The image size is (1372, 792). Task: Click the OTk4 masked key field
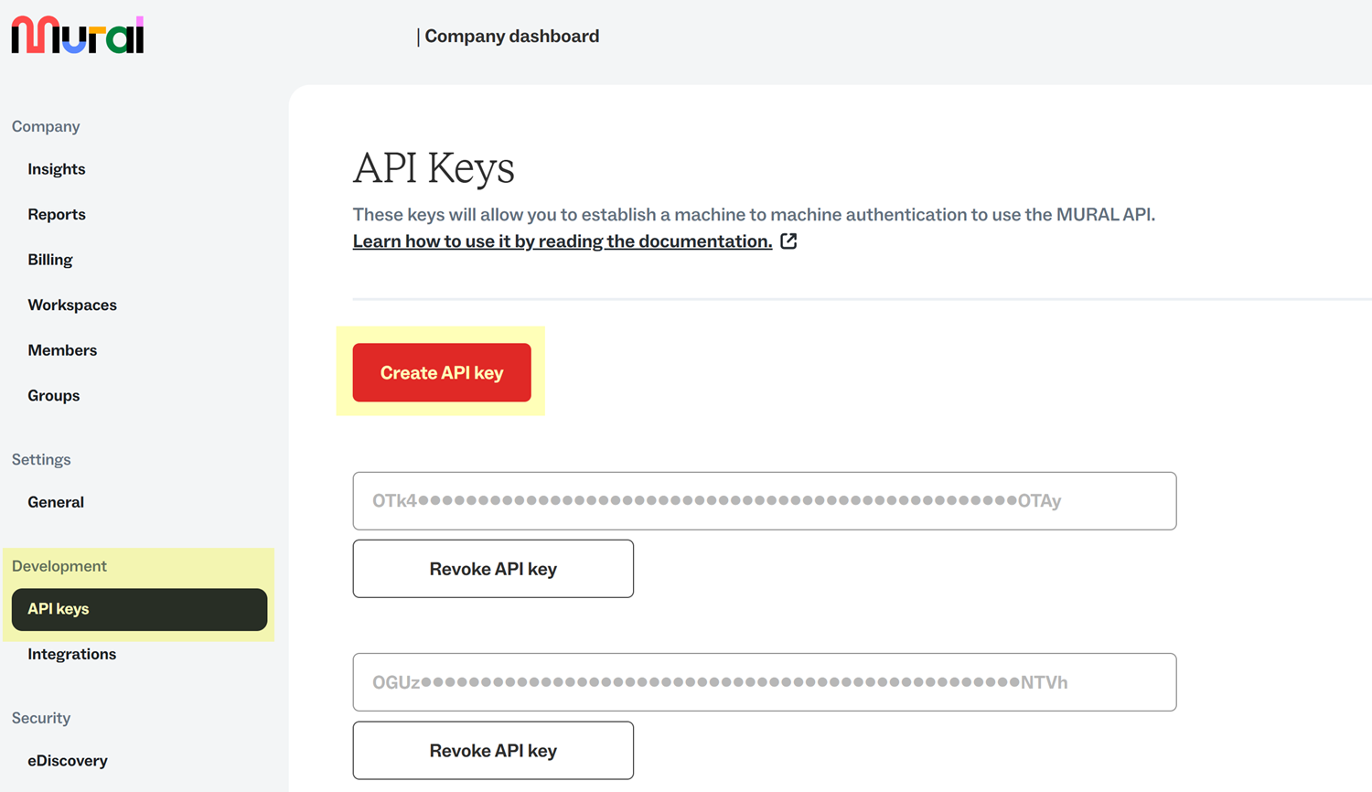click(x=764, y=501)
